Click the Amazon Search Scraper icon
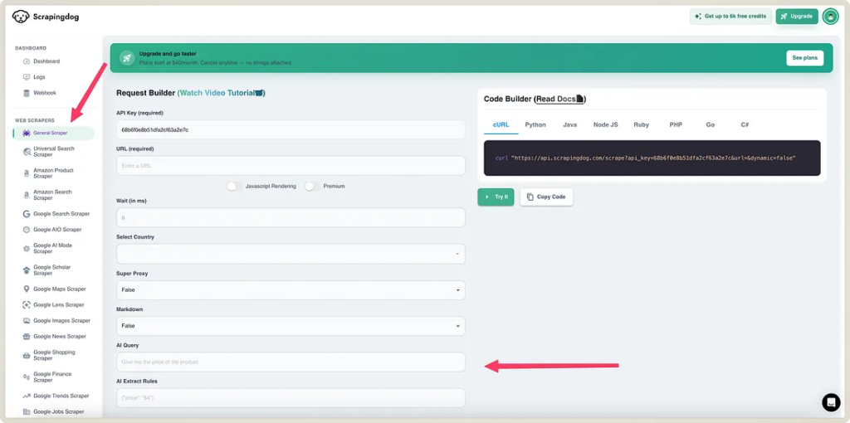 [x=27, y=195]
